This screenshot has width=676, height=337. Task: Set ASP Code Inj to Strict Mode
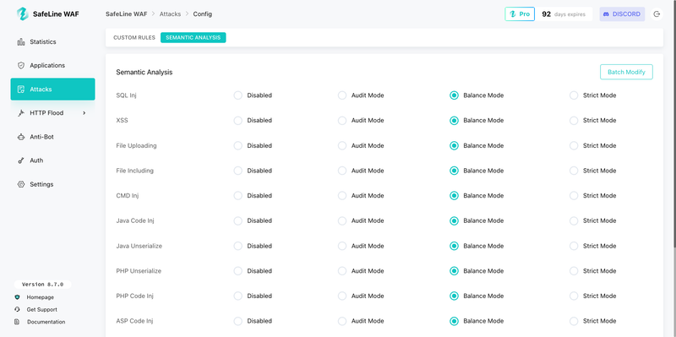[x=574, y=321]
